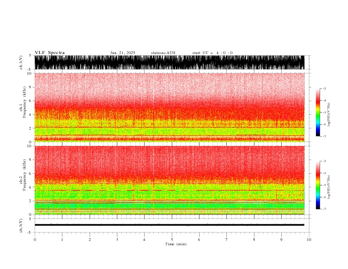Click the "-7" label on ch.1 colorbar

(x=324, y=136)
